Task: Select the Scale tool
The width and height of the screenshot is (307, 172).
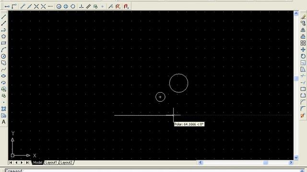Action: (x=303, y=63)
